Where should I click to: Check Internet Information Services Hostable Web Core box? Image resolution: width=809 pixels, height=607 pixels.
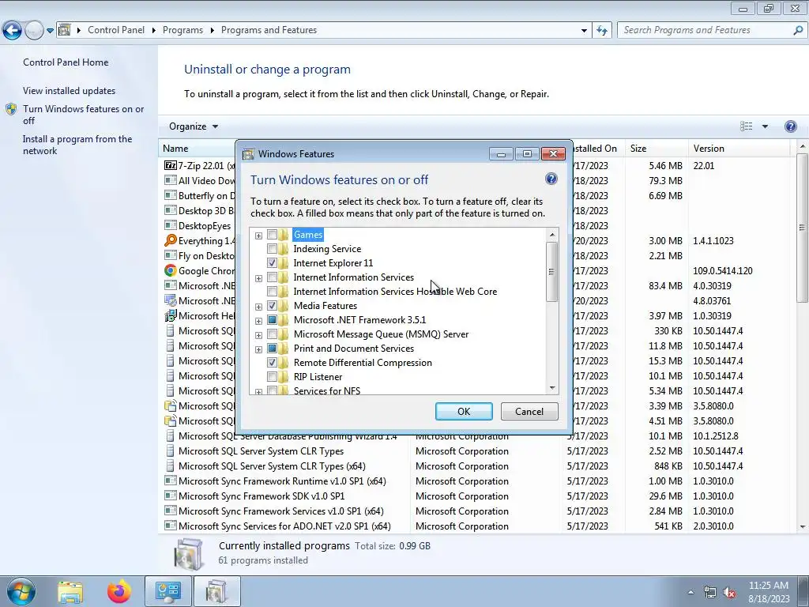[x=272, y=292]
